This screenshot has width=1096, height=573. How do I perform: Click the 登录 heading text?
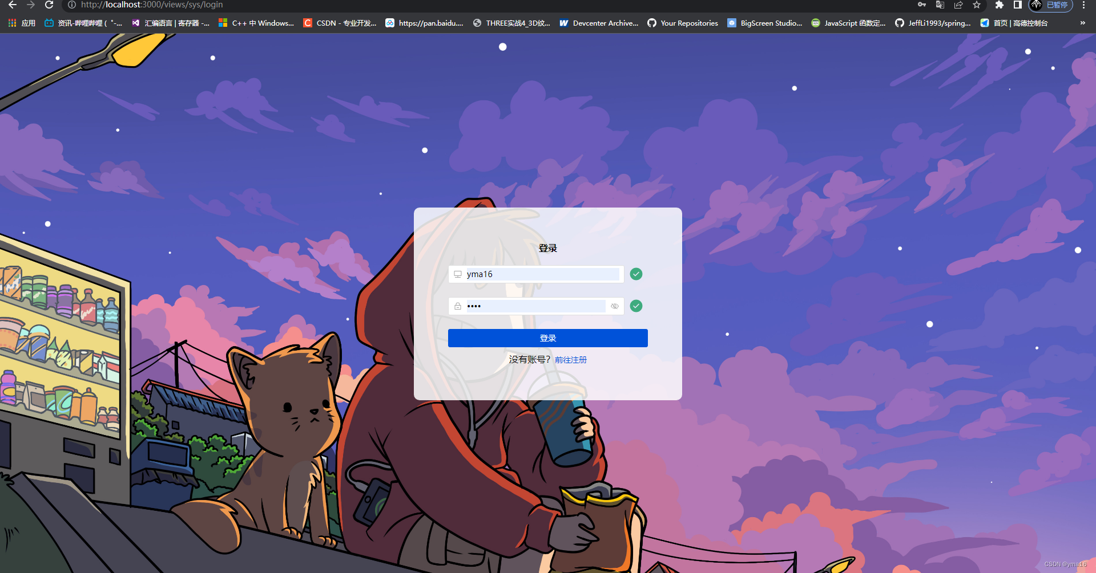[548, 248]
